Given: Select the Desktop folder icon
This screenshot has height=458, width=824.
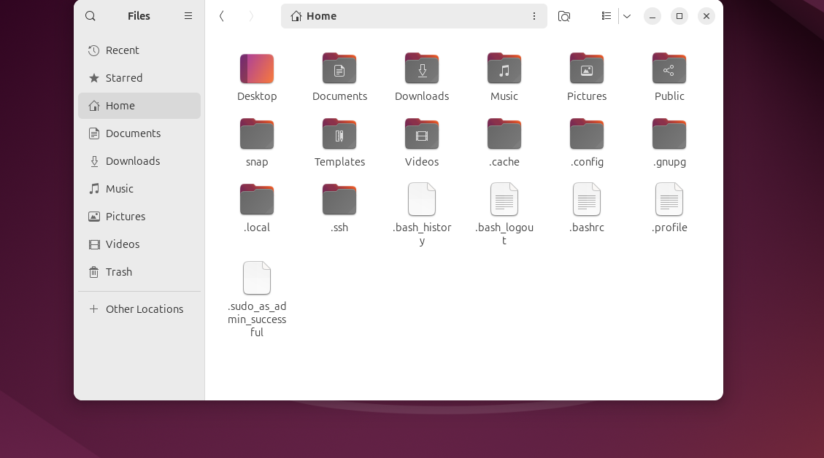Looking at the screenshot, I should click(x=257, y=69).
